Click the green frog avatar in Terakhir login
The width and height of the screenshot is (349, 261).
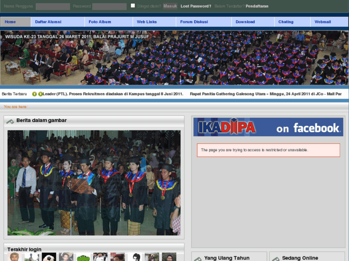(83, 258)
